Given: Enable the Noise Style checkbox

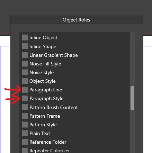Looking at the screenshot, I should coord(25,72).
